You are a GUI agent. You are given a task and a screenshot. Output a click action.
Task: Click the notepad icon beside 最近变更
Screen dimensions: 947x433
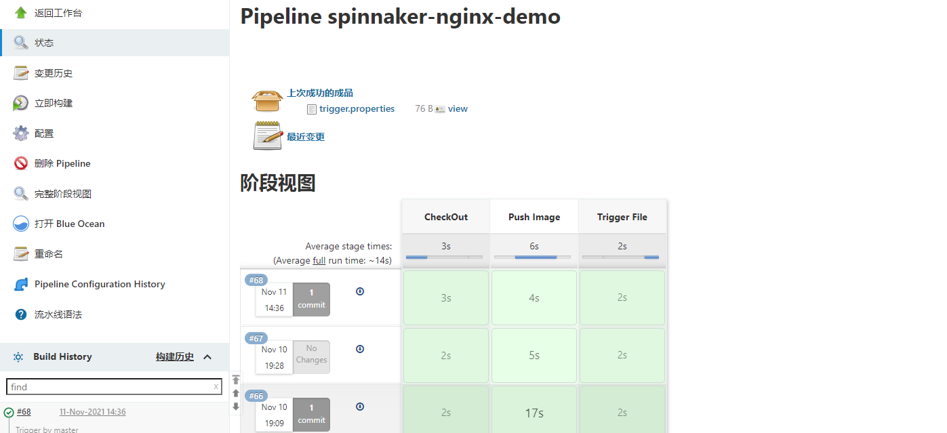267,136
